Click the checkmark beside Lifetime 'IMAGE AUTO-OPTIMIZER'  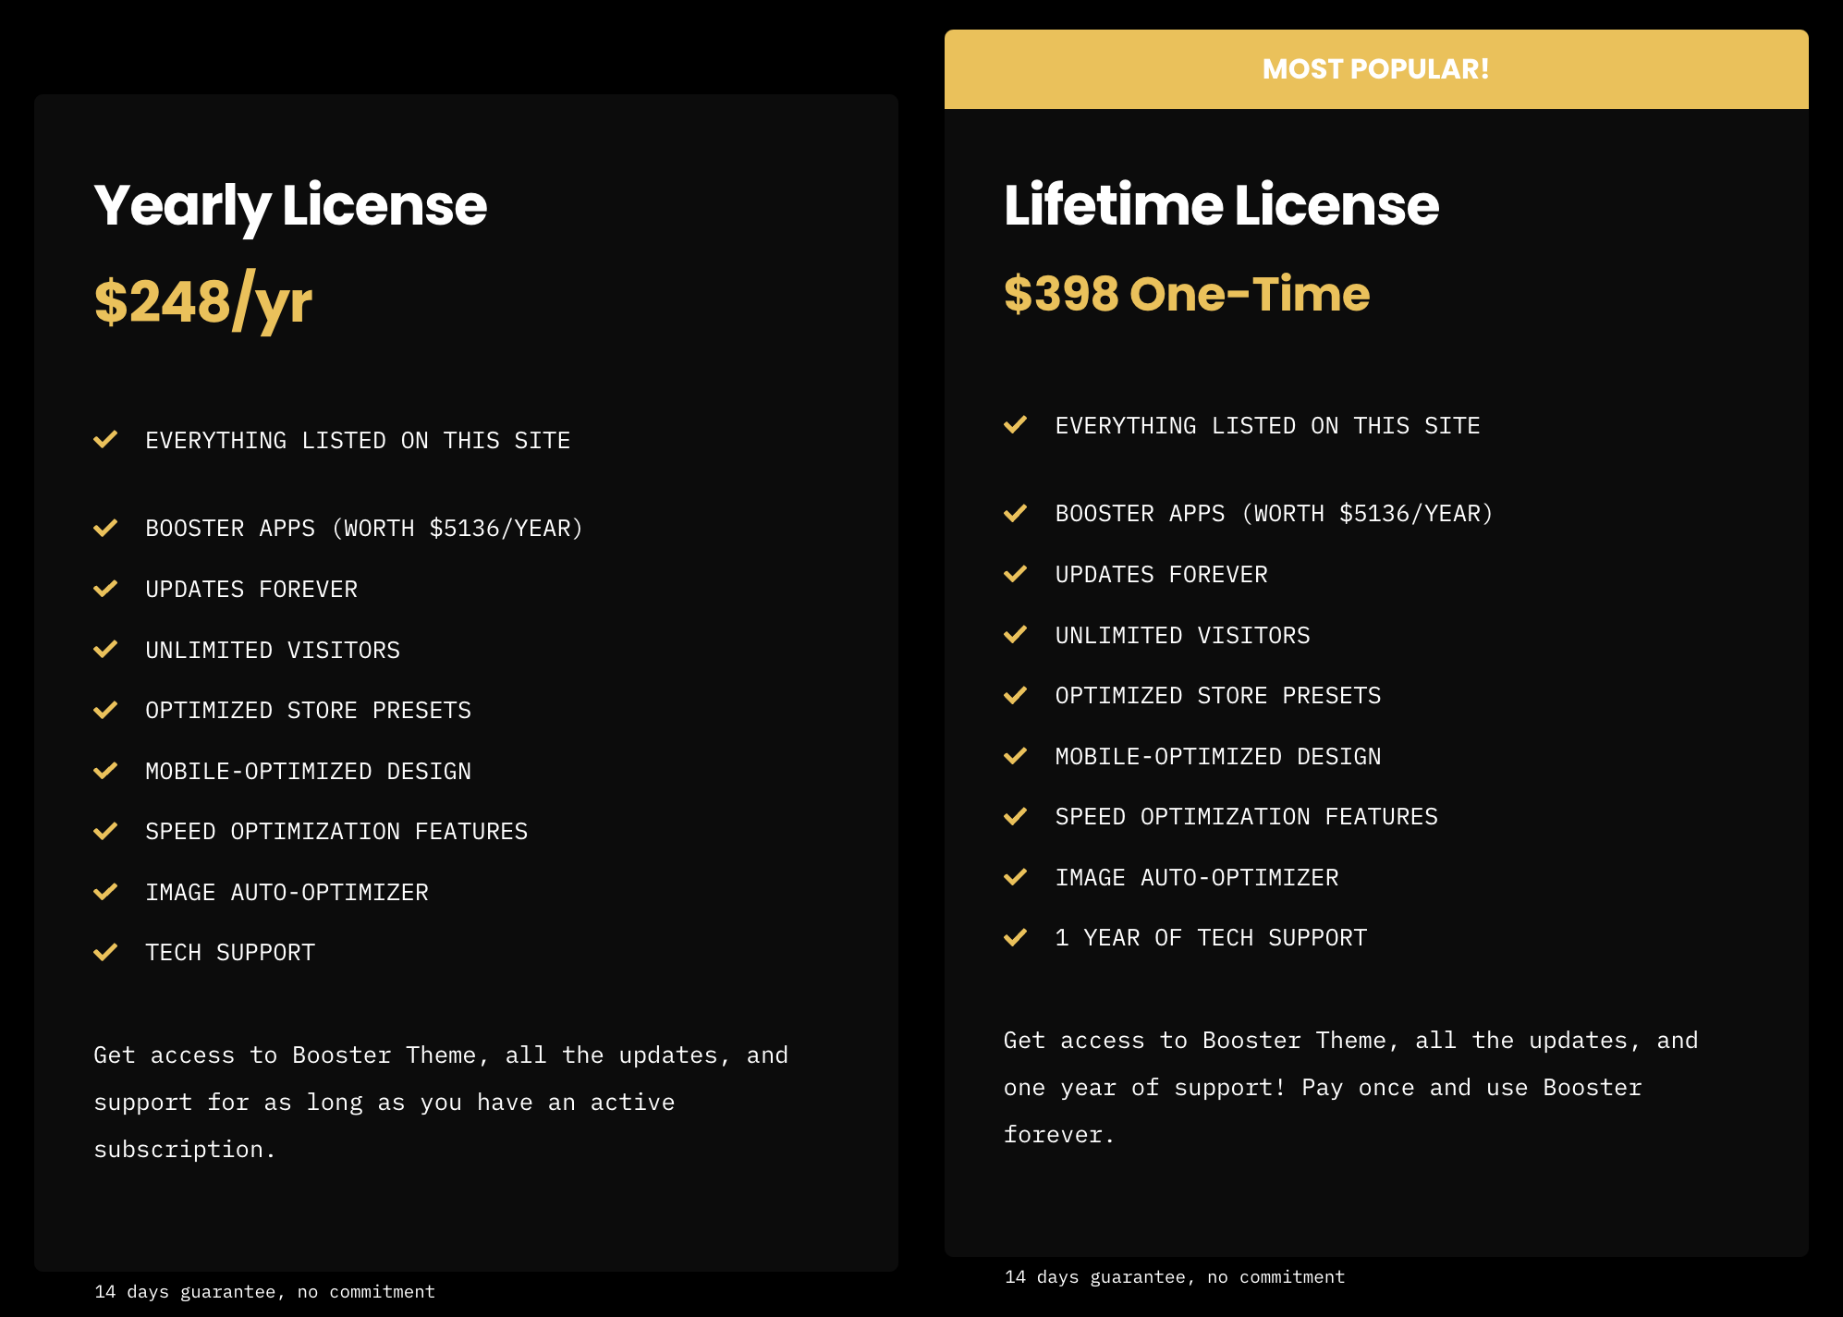tap(1016, 877)
